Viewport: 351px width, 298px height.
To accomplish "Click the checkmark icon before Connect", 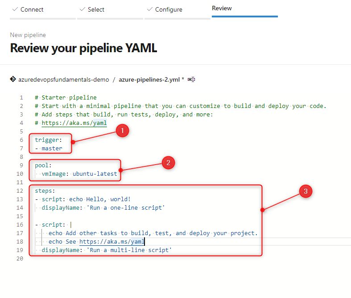I will pos(15,9).
